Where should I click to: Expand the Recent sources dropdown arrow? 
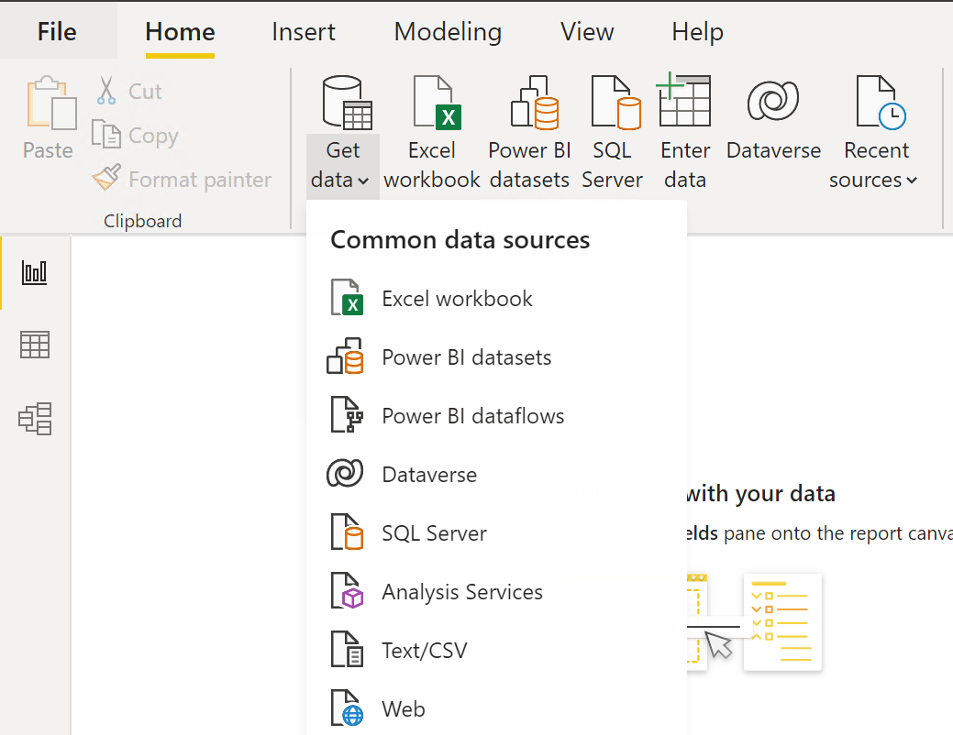[x=912, y=181]
